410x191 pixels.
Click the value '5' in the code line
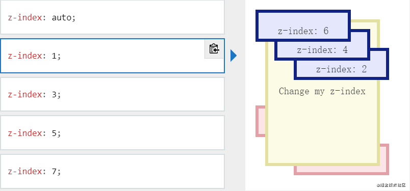[54, 133]
